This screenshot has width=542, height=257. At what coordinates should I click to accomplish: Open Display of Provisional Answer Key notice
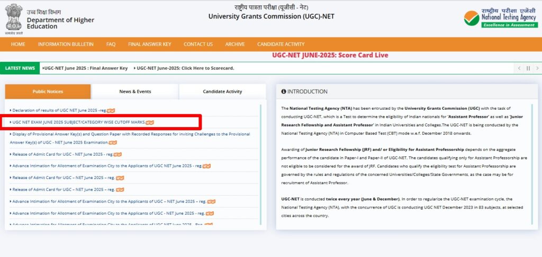coord(130,138)
